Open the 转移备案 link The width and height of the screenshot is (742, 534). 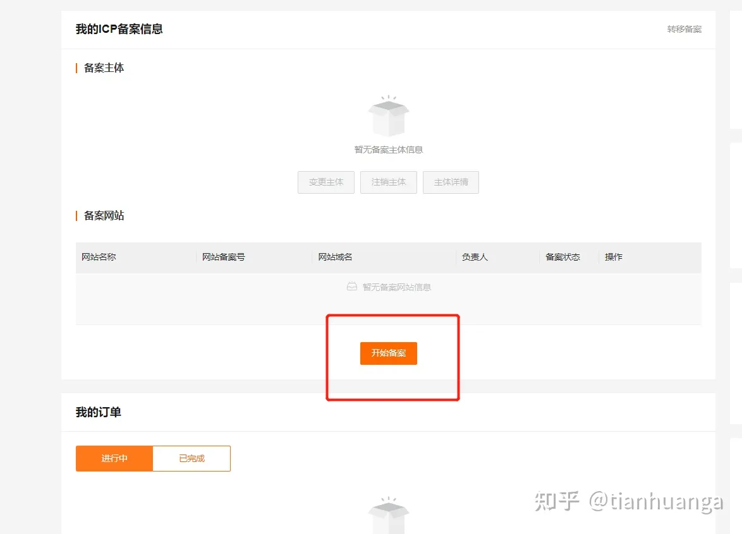tap(684, 29)
